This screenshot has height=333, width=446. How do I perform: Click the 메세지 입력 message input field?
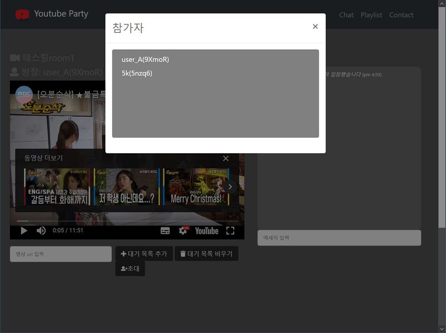[x=338, y=238]
